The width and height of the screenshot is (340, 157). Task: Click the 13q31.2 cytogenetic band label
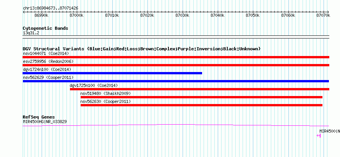pos(31,33)
